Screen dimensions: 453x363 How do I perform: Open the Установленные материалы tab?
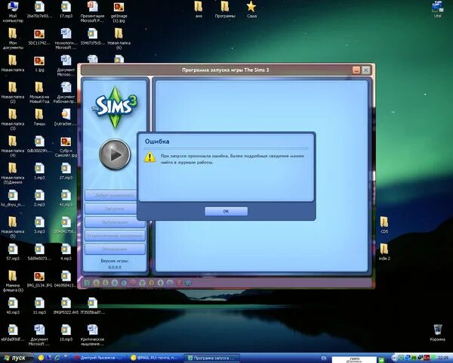click(115, 236)
